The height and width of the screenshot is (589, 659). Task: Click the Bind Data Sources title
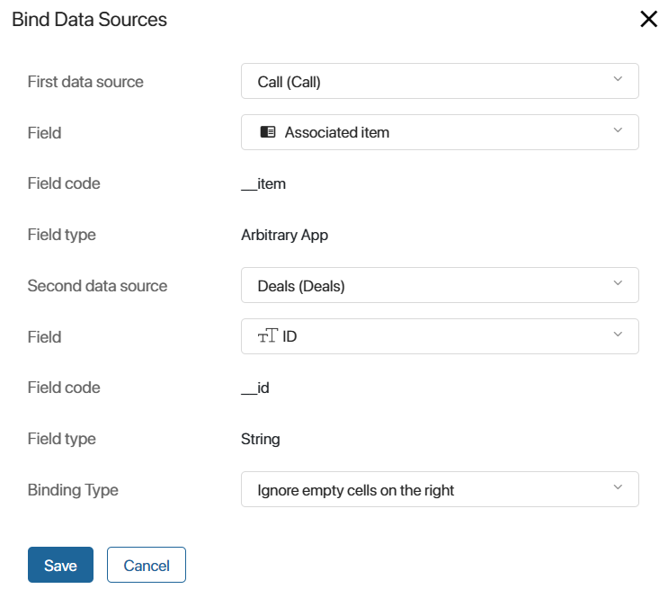coord(89,20)
